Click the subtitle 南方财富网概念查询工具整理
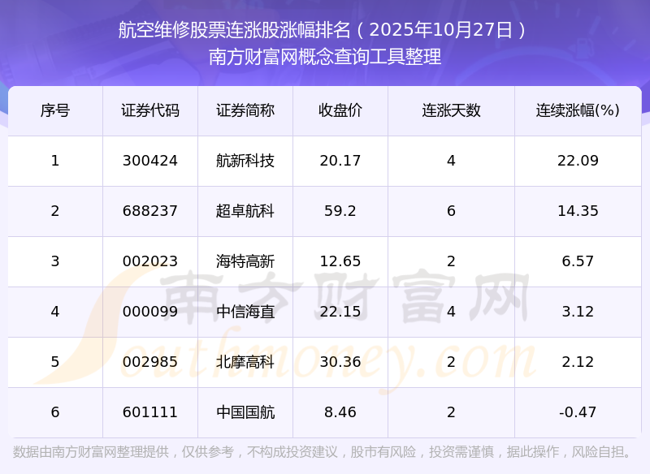 (325, 57)
